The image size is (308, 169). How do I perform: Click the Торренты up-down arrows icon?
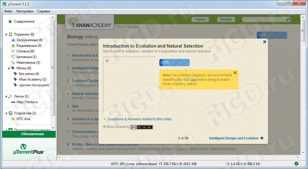tap(10, 34)
